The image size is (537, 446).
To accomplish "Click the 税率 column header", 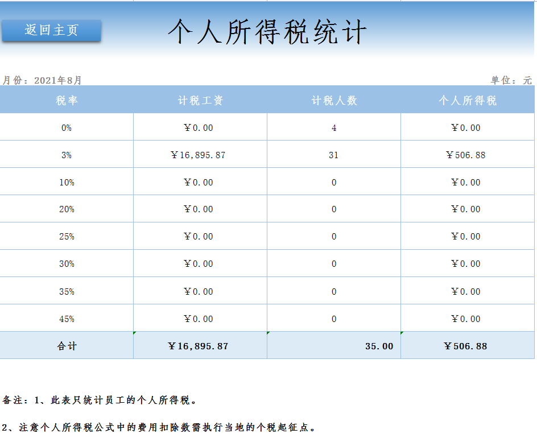I will coord(66,101).
